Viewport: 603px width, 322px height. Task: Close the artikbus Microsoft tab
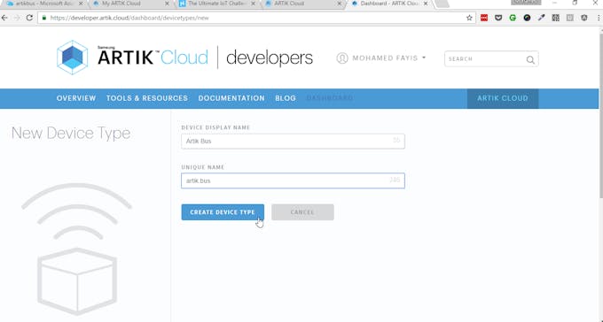pyautogui.click(x=81, y=4)
